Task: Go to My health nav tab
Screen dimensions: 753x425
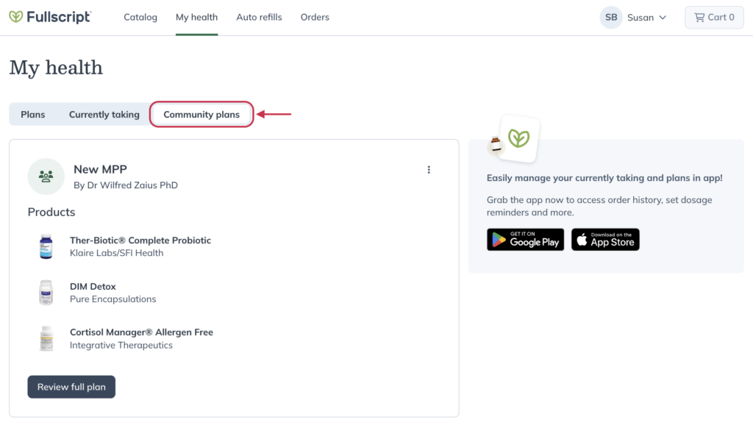Action: [196, 18]
